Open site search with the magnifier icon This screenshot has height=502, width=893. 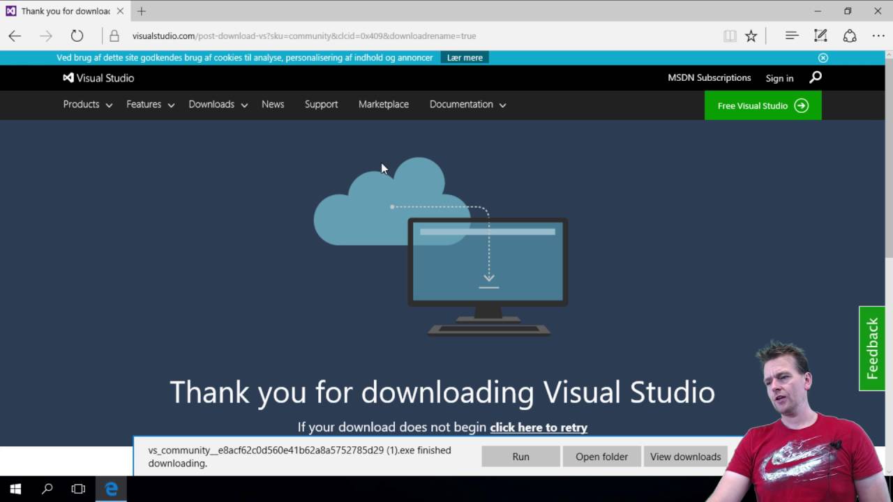(815, 77)
